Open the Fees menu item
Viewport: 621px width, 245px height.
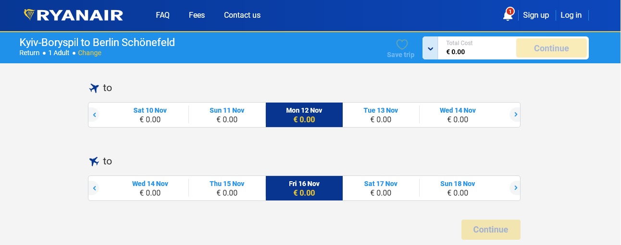point(197,15)
